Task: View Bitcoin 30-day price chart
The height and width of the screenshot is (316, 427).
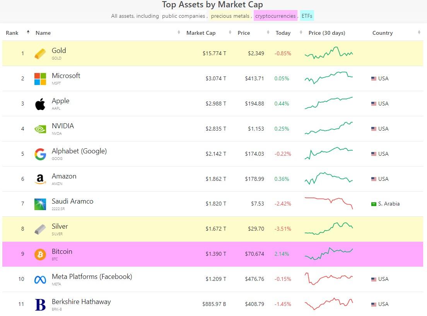Action: coord(329,254)
